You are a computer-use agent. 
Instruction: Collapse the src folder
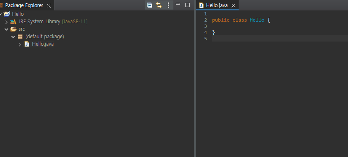pyautogui.click(x=6, y=29)
